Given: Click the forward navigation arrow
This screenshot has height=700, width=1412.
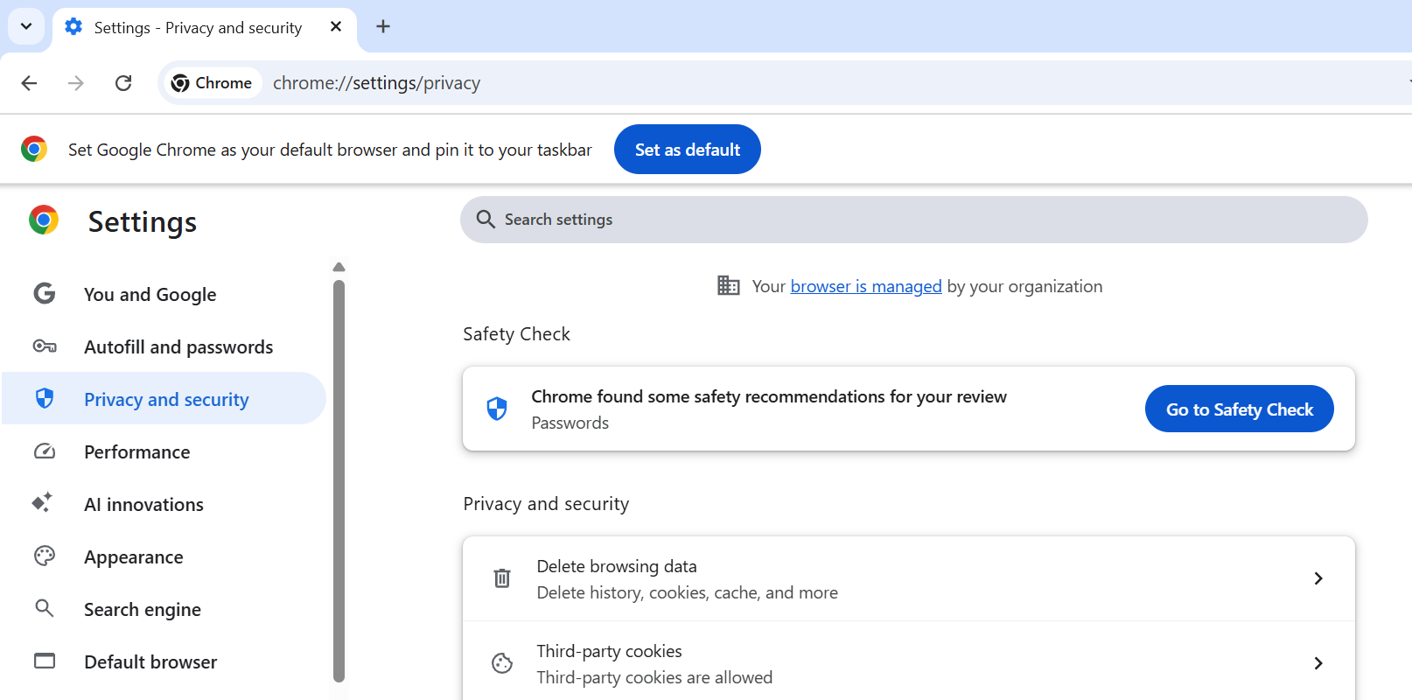Looking at the screenshot, I should 76,83.
